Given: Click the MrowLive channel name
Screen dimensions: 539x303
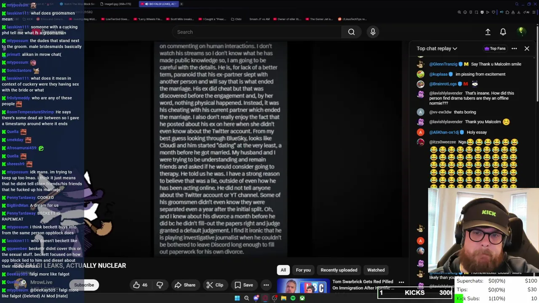Looking at the screenshot, I should coord(41,282).
